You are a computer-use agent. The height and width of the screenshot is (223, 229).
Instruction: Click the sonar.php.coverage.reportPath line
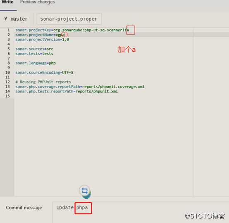(80, 87)
